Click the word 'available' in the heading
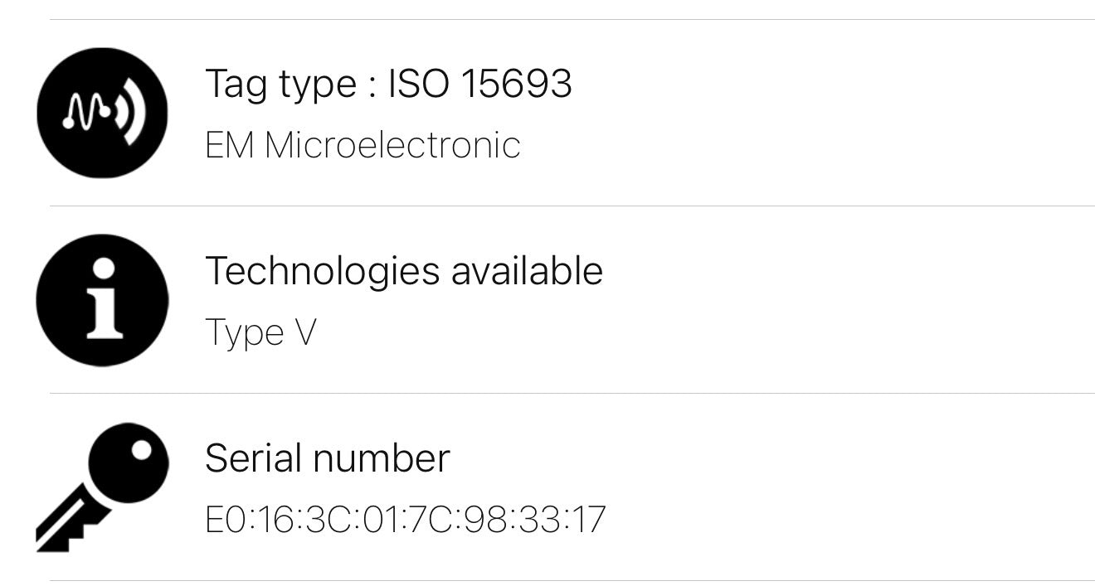1095x586 pixels. click(527, 271)
